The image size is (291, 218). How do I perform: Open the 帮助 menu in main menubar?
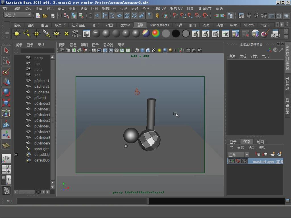click(x=219, y=9)
